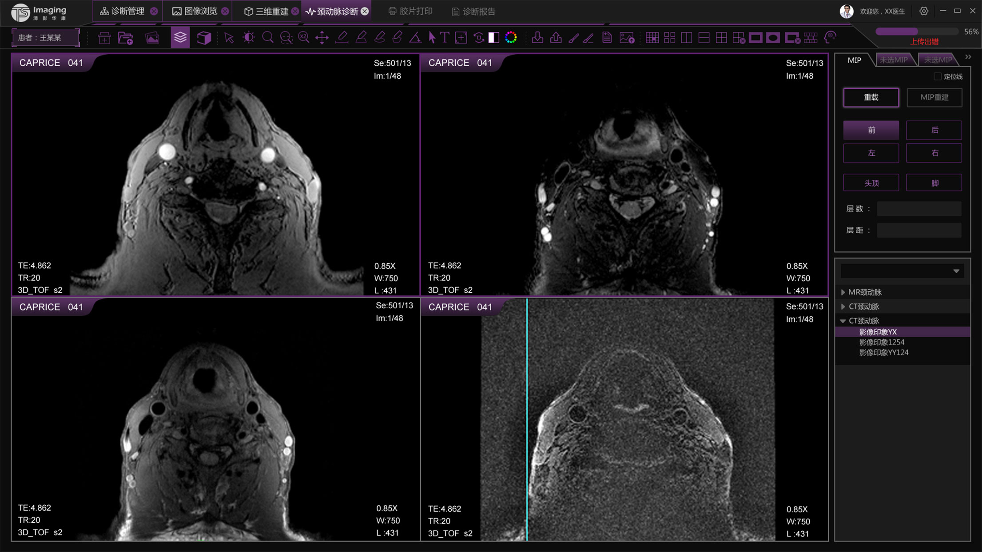Toggle the 前 view direction button
This screenshot has height=552, width=982.
[871, 130]
